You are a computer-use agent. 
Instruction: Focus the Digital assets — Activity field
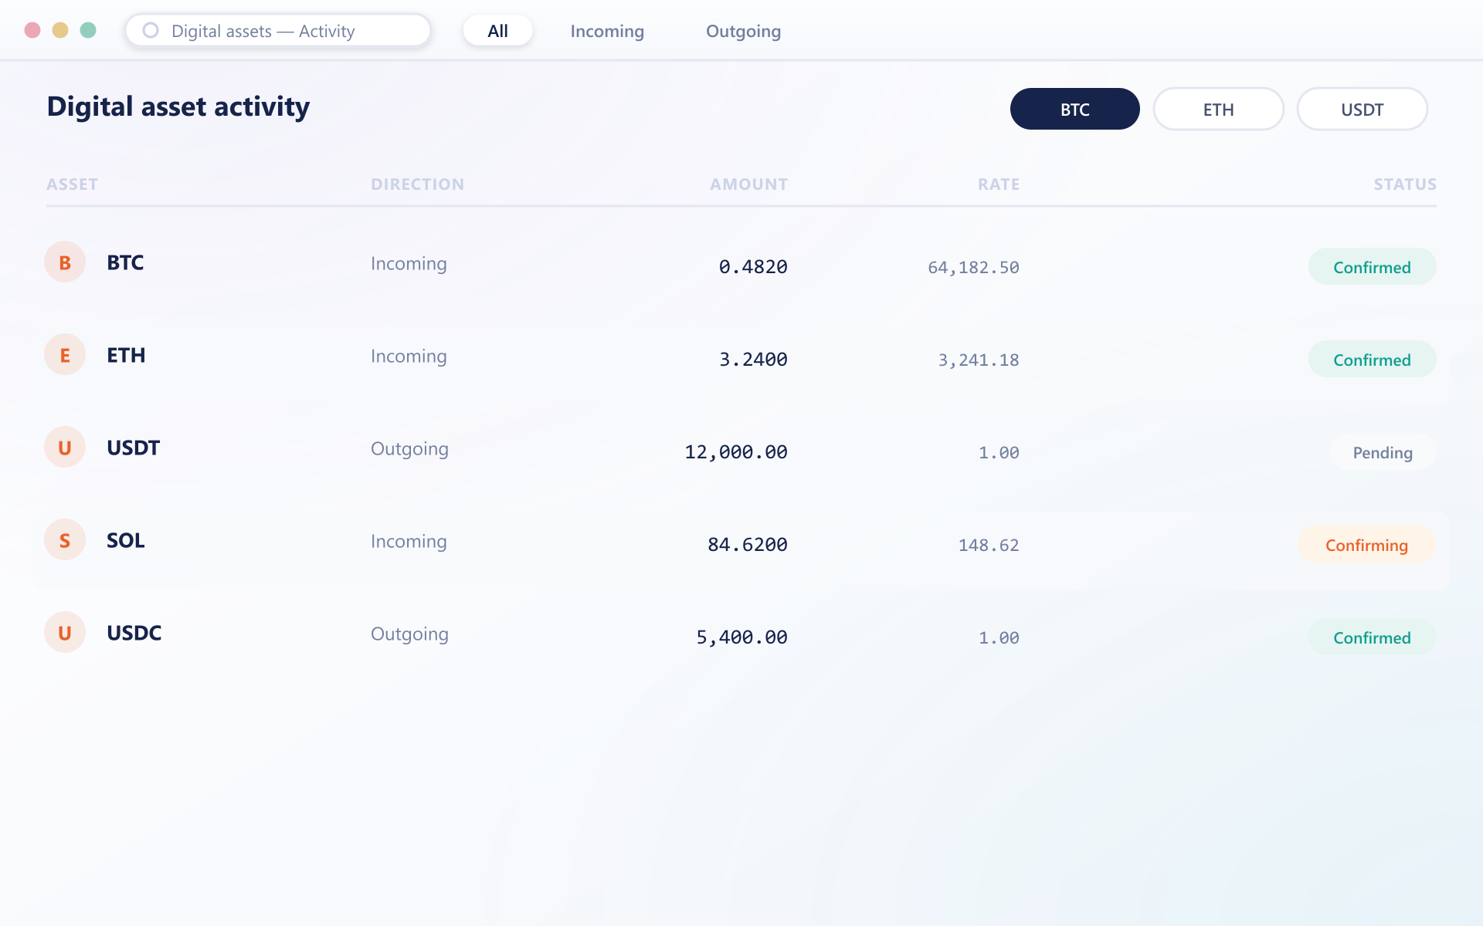tap(278, 31)
